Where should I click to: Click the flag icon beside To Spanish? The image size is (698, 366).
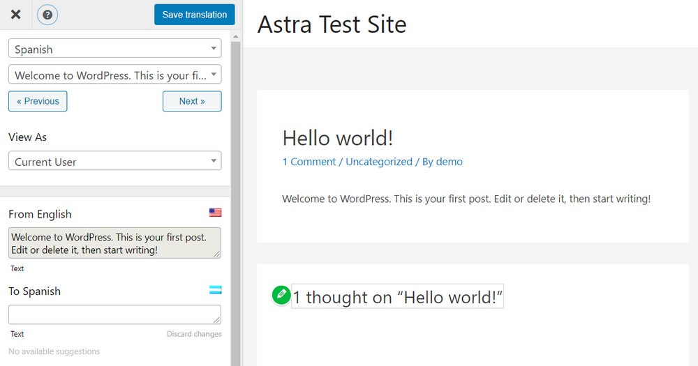click(x=216, y=290)
